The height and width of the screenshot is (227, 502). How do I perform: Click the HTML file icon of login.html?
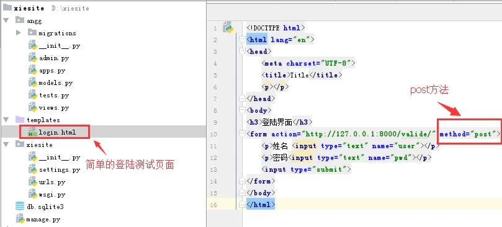click(x=32, y=132)
